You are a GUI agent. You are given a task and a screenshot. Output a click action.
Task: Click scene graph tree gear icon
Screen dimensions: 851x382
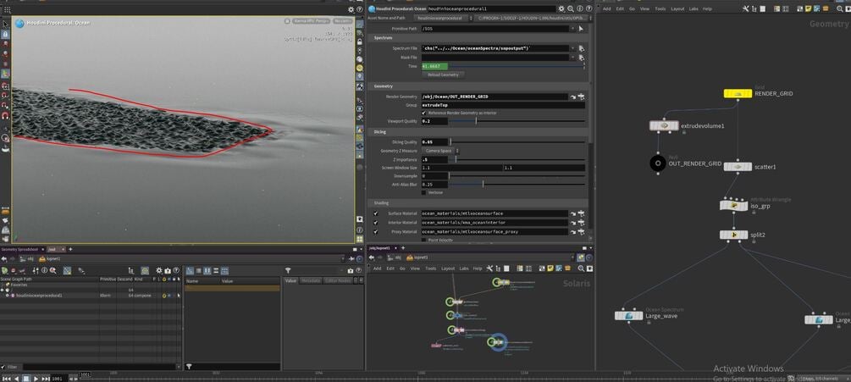tap(159, 270)
